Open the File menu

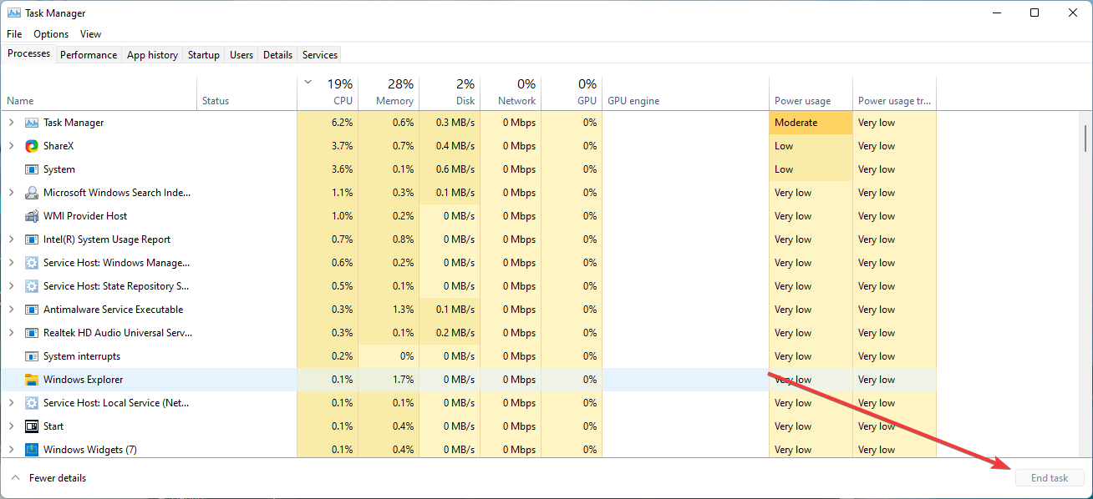14,34
